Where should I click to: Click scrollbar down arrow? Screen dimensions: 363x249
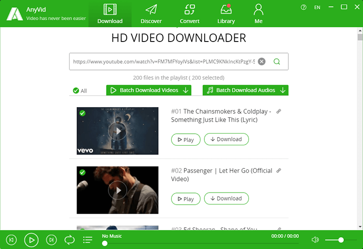[x=360, y=227]
